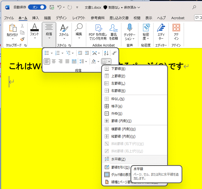Viewport: 202px width, 189px height.
Task: Insert 水平線(Z) horizontal line
Action: (x=135, y=159)
